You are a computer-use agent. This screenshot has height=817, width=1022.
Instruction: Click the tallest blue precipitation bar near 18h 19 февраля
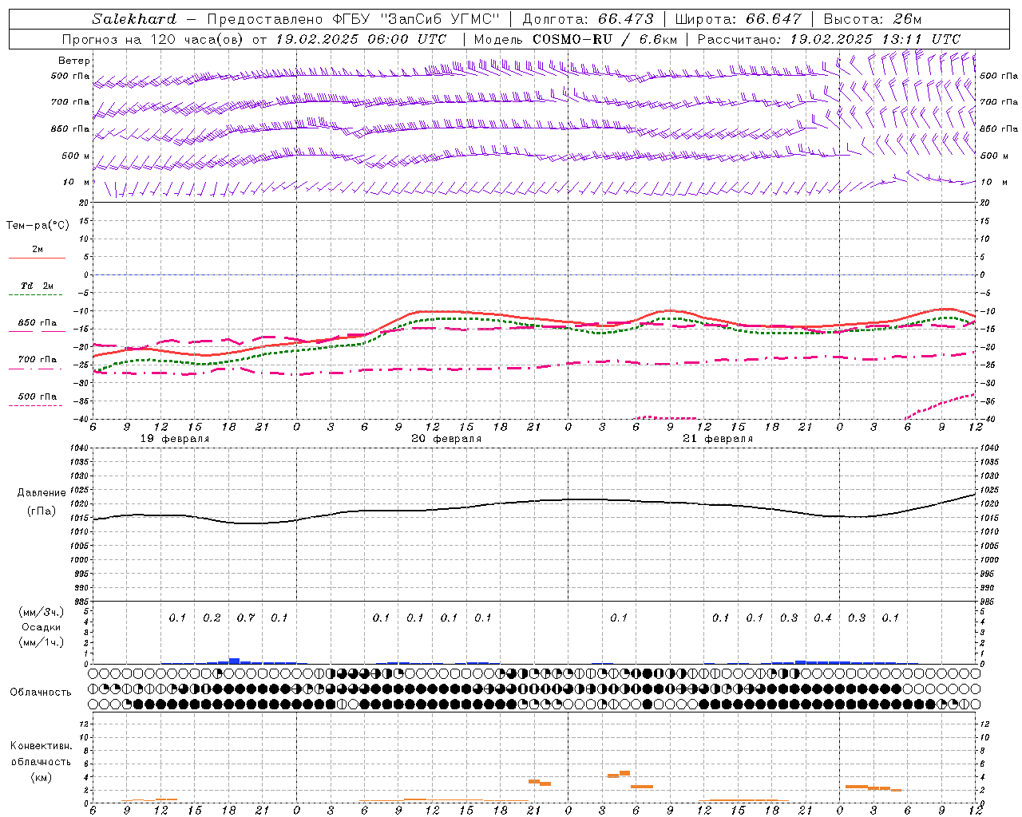(235, 661)
